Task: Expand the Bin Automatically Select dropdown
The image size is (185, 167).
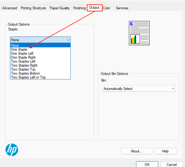Action: (x=139, y=88)
